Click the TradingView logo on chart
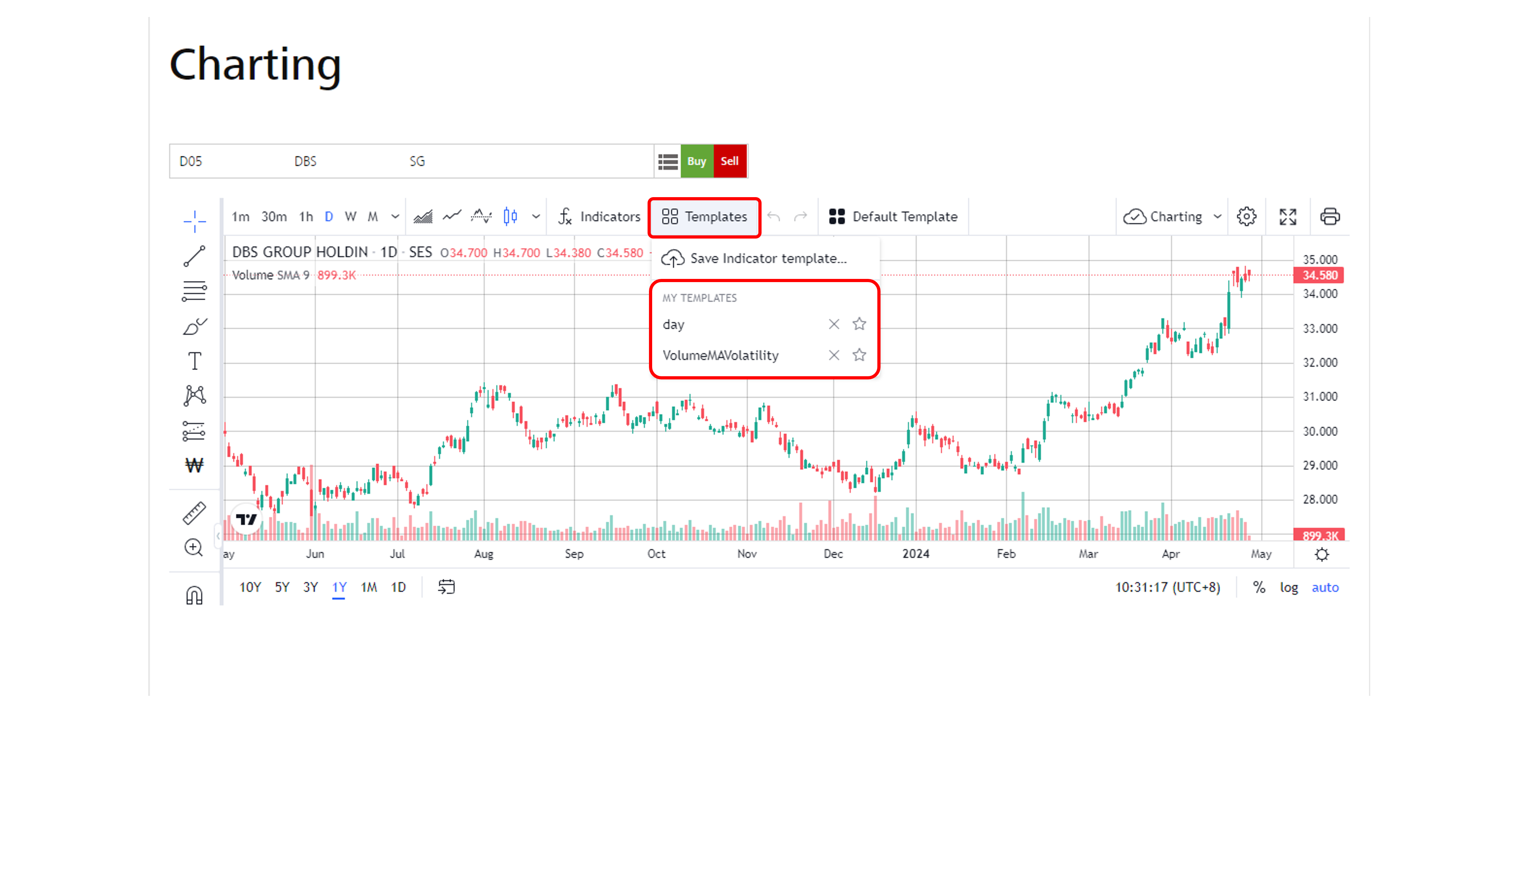This screenshot has width=1521, height=876. [246, 519]
